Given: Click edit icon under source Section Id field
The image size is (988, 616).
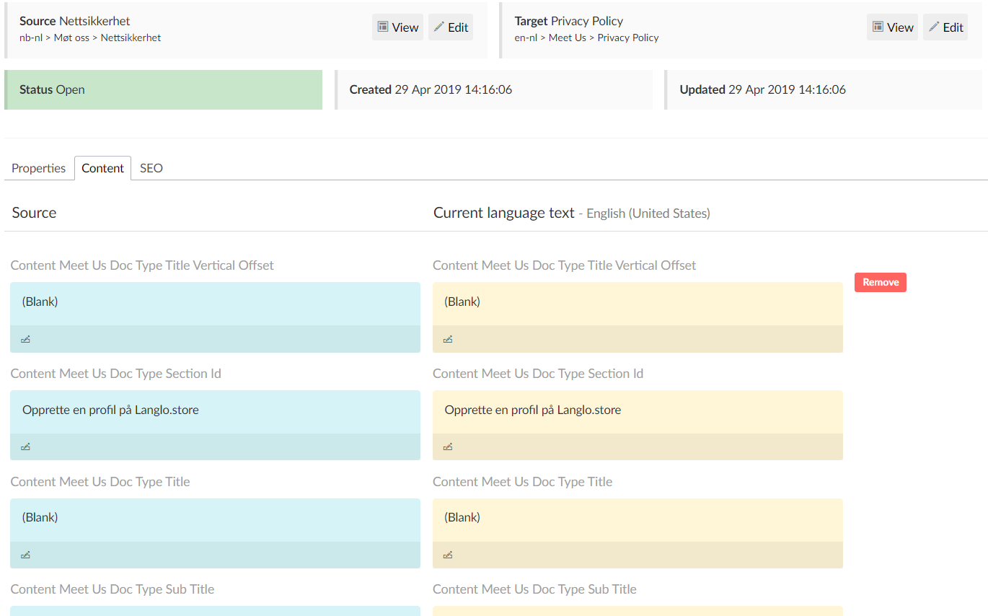Looking at the screenshot, I should [x=26, y=446].
